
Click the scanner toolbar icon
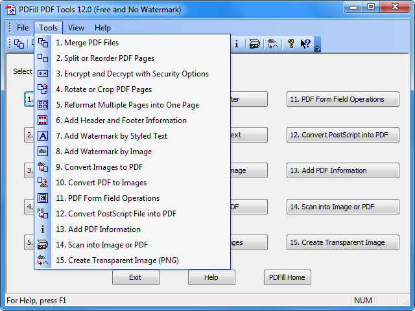click(x=255, y=43)
